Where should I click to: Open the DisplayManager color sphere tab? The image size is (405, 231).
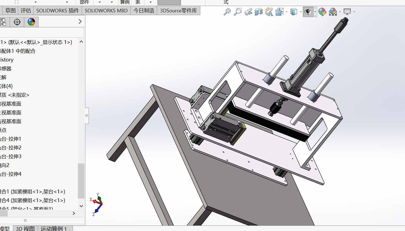click(x=31, y=22)
